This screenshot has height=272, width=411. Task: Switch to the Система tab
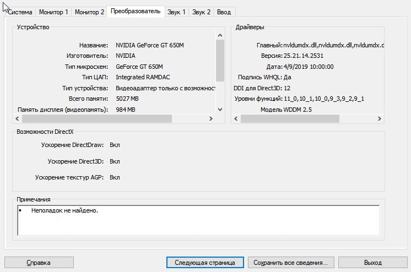pyautogui.click(x=20, y=12)
